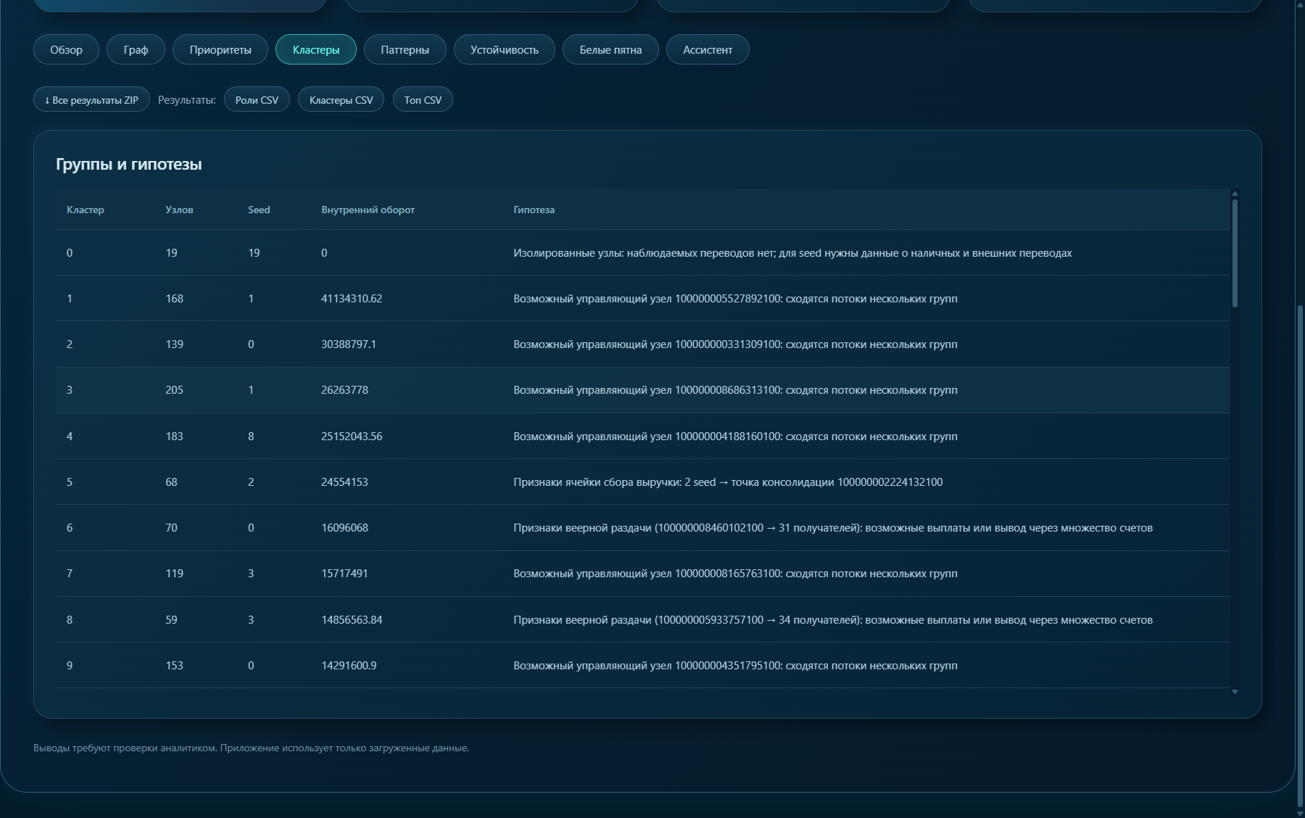Click turnover value 24554153
The image size is (1305, 818).
point(344,482)
